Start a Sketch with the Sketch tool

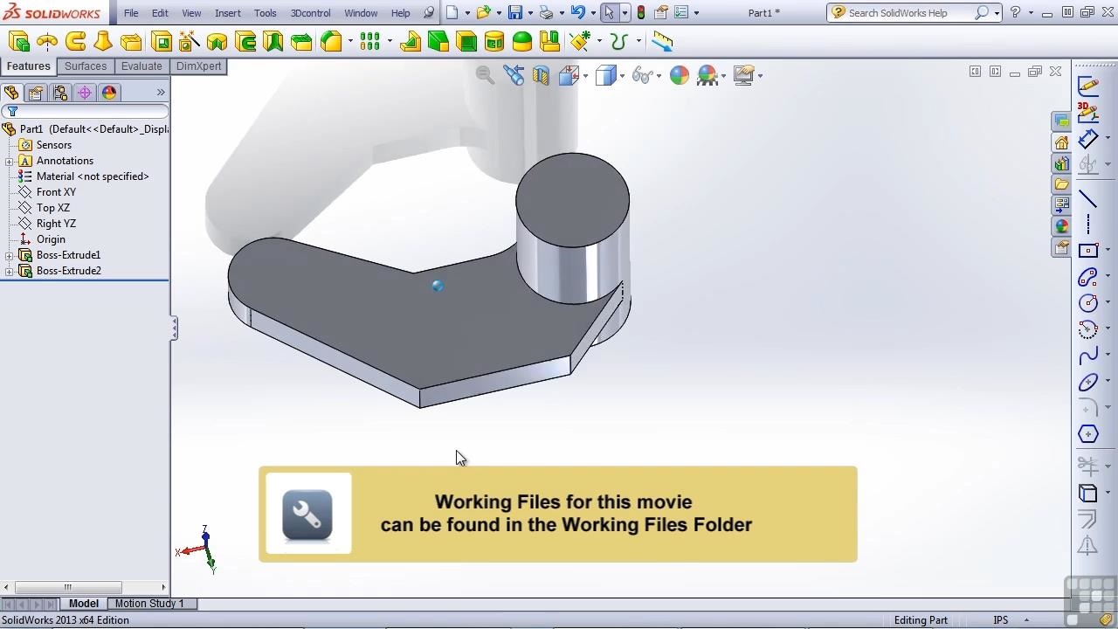(x=1087, y=86)
